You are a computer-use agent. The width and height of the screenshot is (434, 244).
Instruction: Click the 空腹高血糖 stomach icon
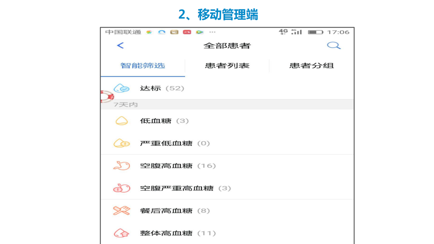(x=122, y=165)
